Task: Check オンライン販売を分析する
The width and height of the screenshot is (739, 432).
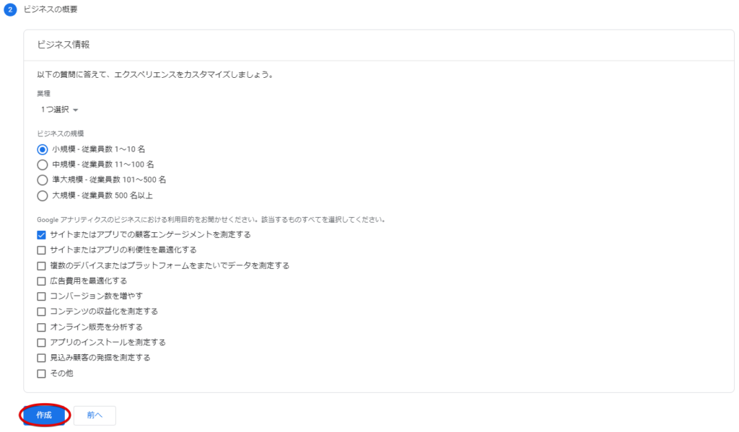Action: click(x=41, y=327)
